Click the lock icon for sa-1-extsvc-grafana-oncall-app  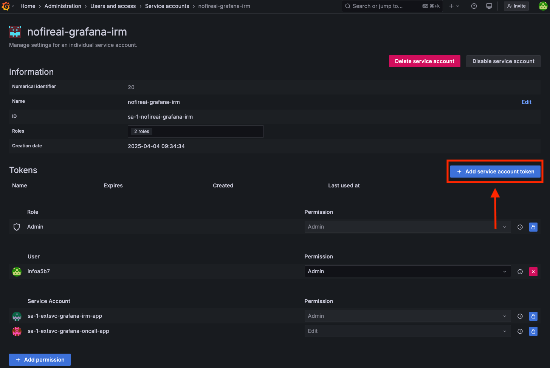533,331
